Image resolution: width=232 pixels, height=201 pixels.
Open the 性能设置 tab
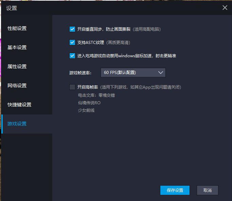(17, 28)
